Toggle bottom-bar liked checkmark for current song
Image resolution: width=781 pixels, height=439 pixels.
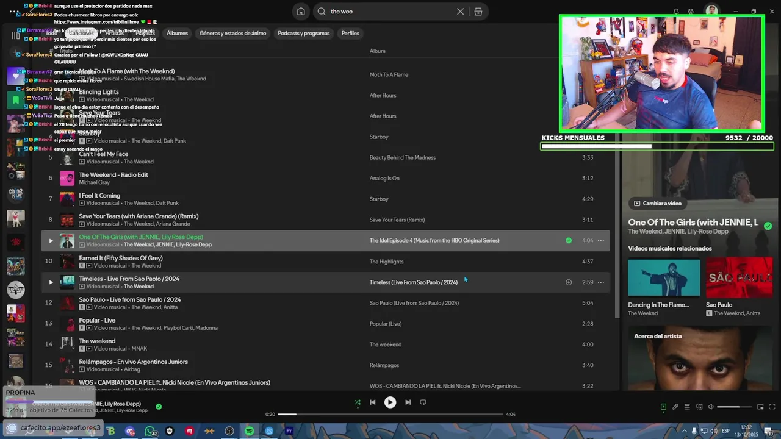[x=159, y=407]
